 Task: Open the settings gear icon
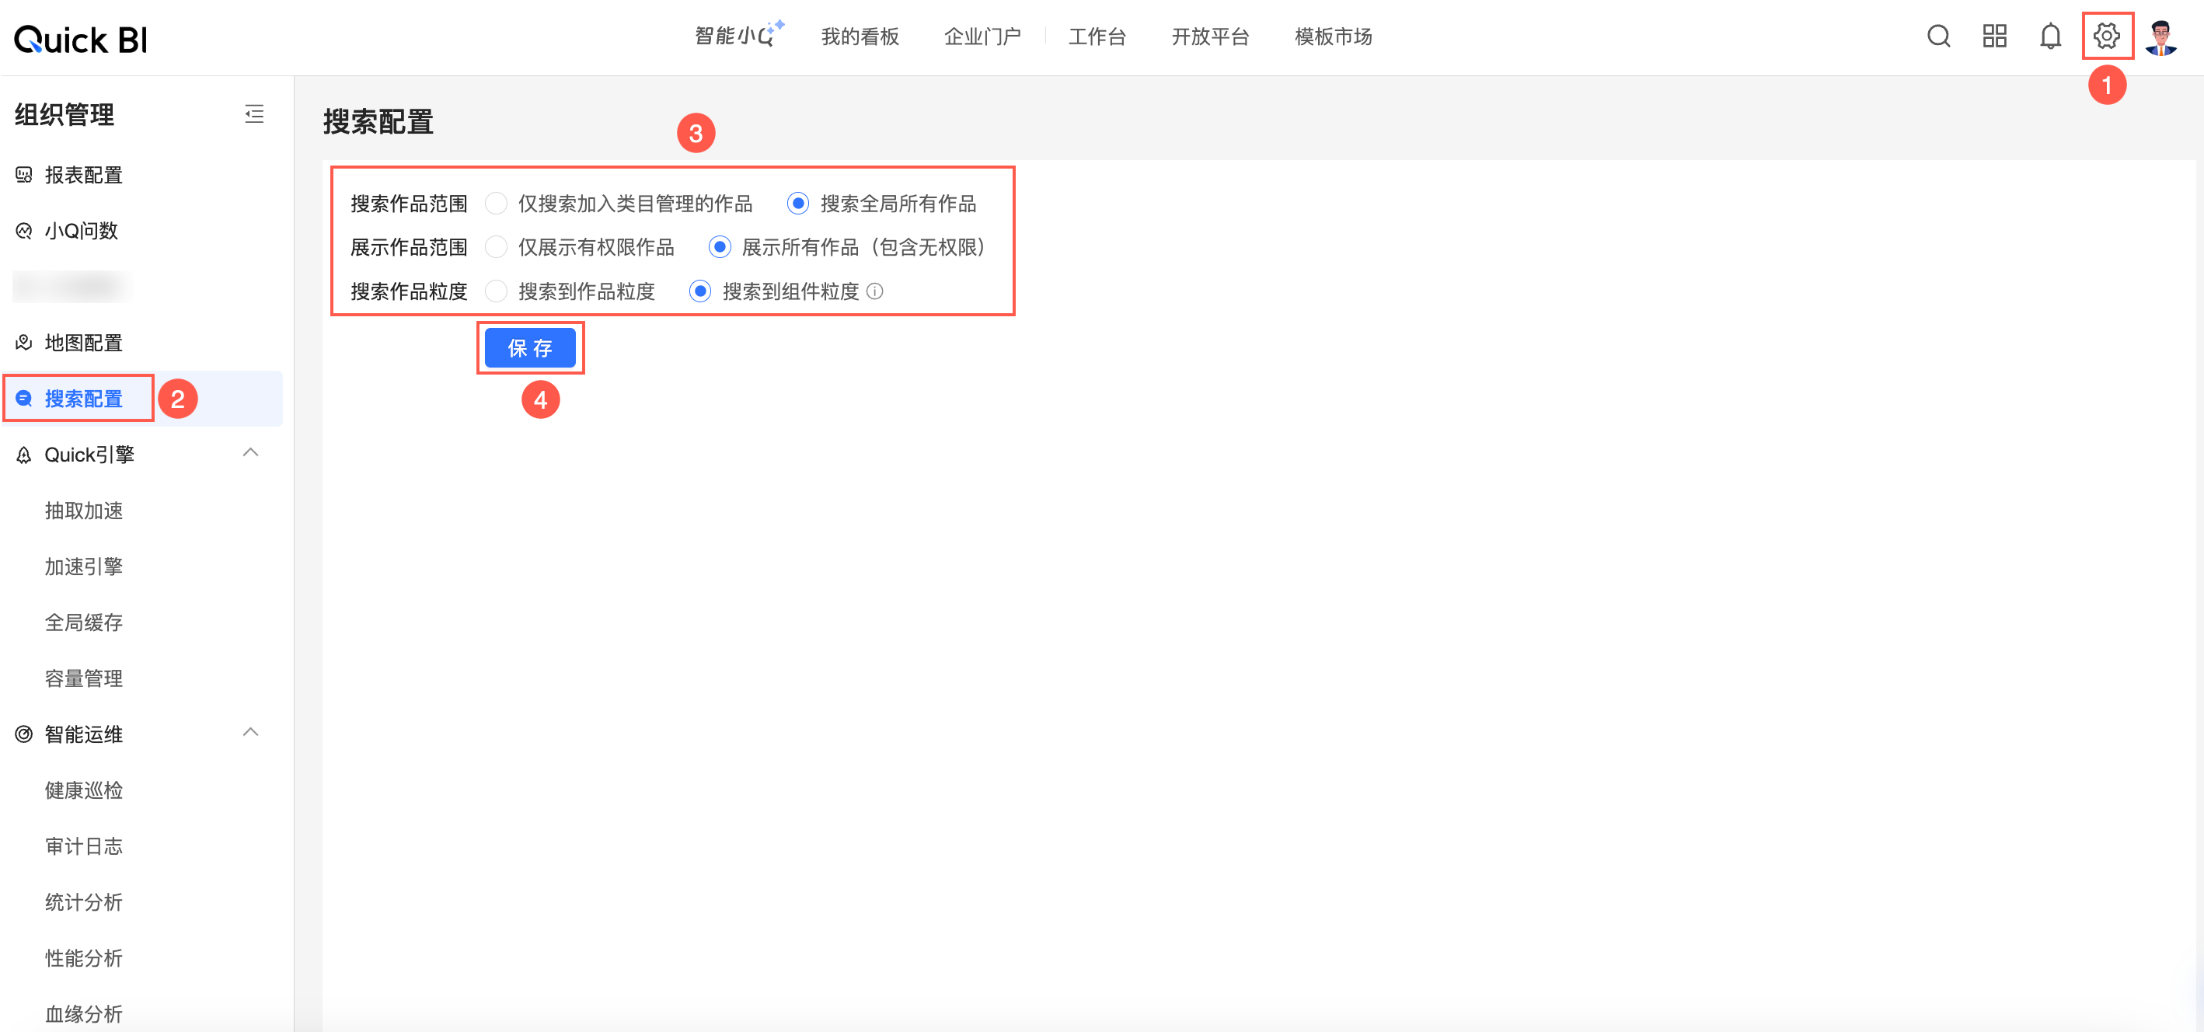tap(2105, 36)
